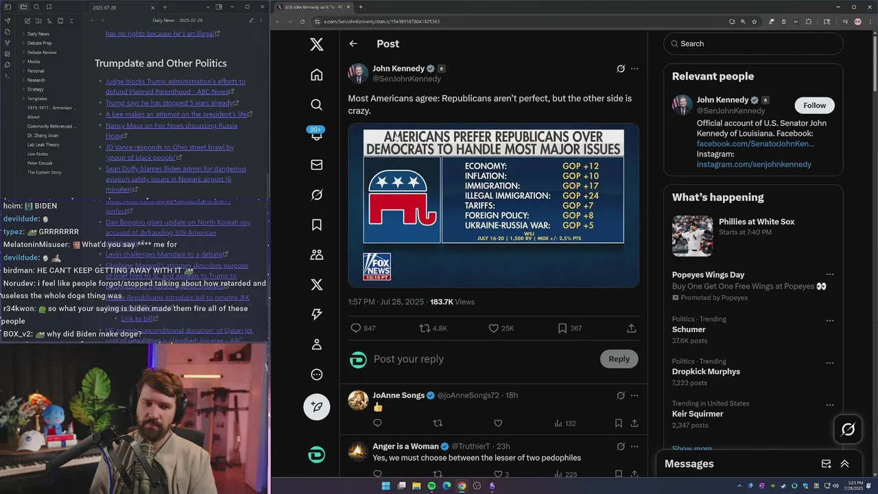Follow John Kennedy in Relevant people

pos(815,105)
